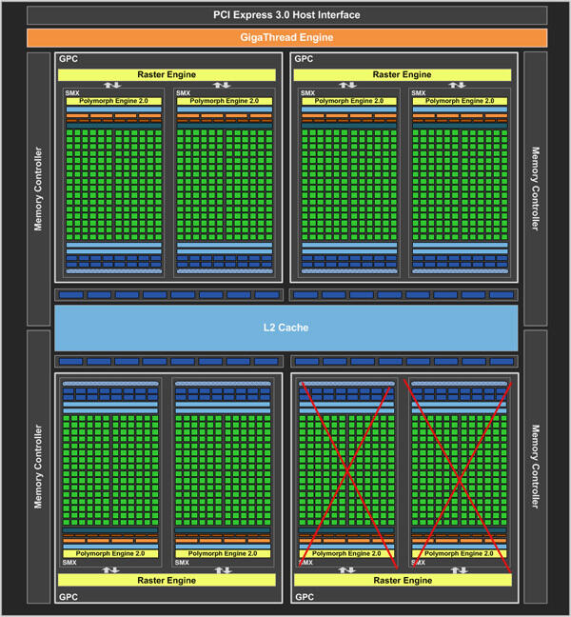
Task: Click the first Polymorph Engine 2.0 in top-left GPC
Action: coord(113,101)
